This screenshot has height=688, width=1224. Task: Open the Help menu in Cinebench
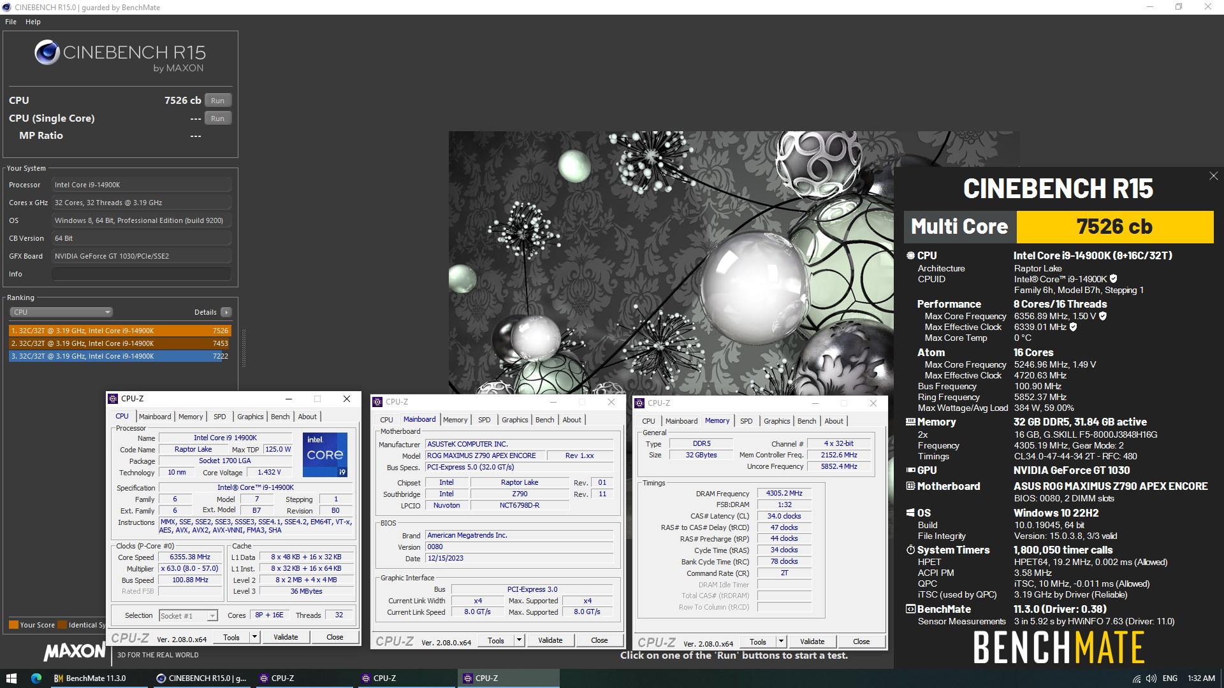coord(33,22)
